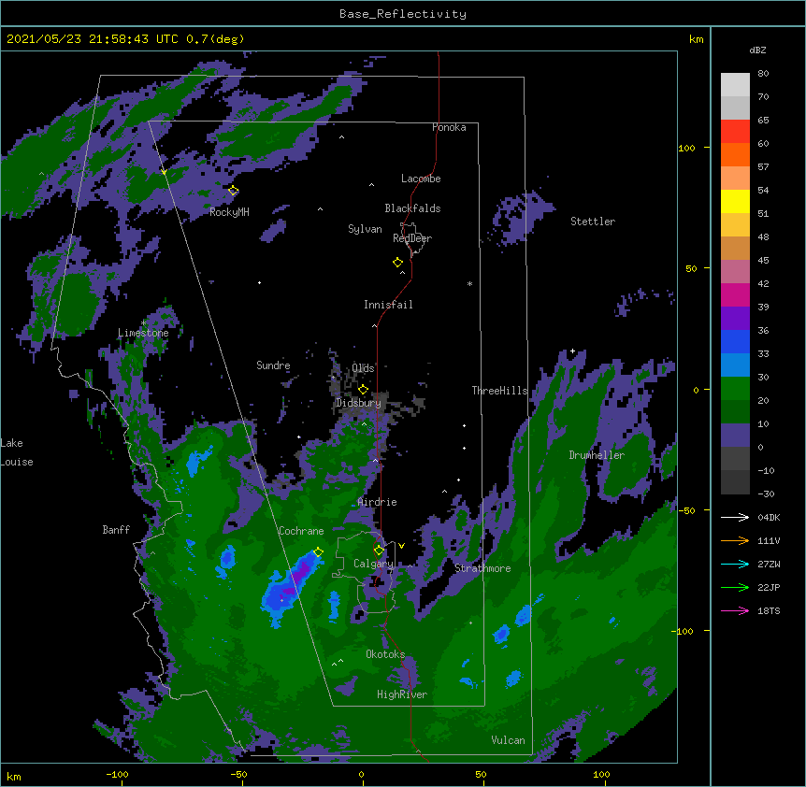
Task: Click the Lake Louise label
Action: [x=17, y=452]
